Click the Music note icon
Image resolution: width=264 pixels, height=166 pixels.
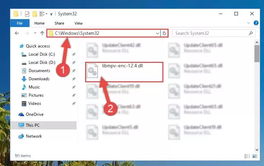24,87
